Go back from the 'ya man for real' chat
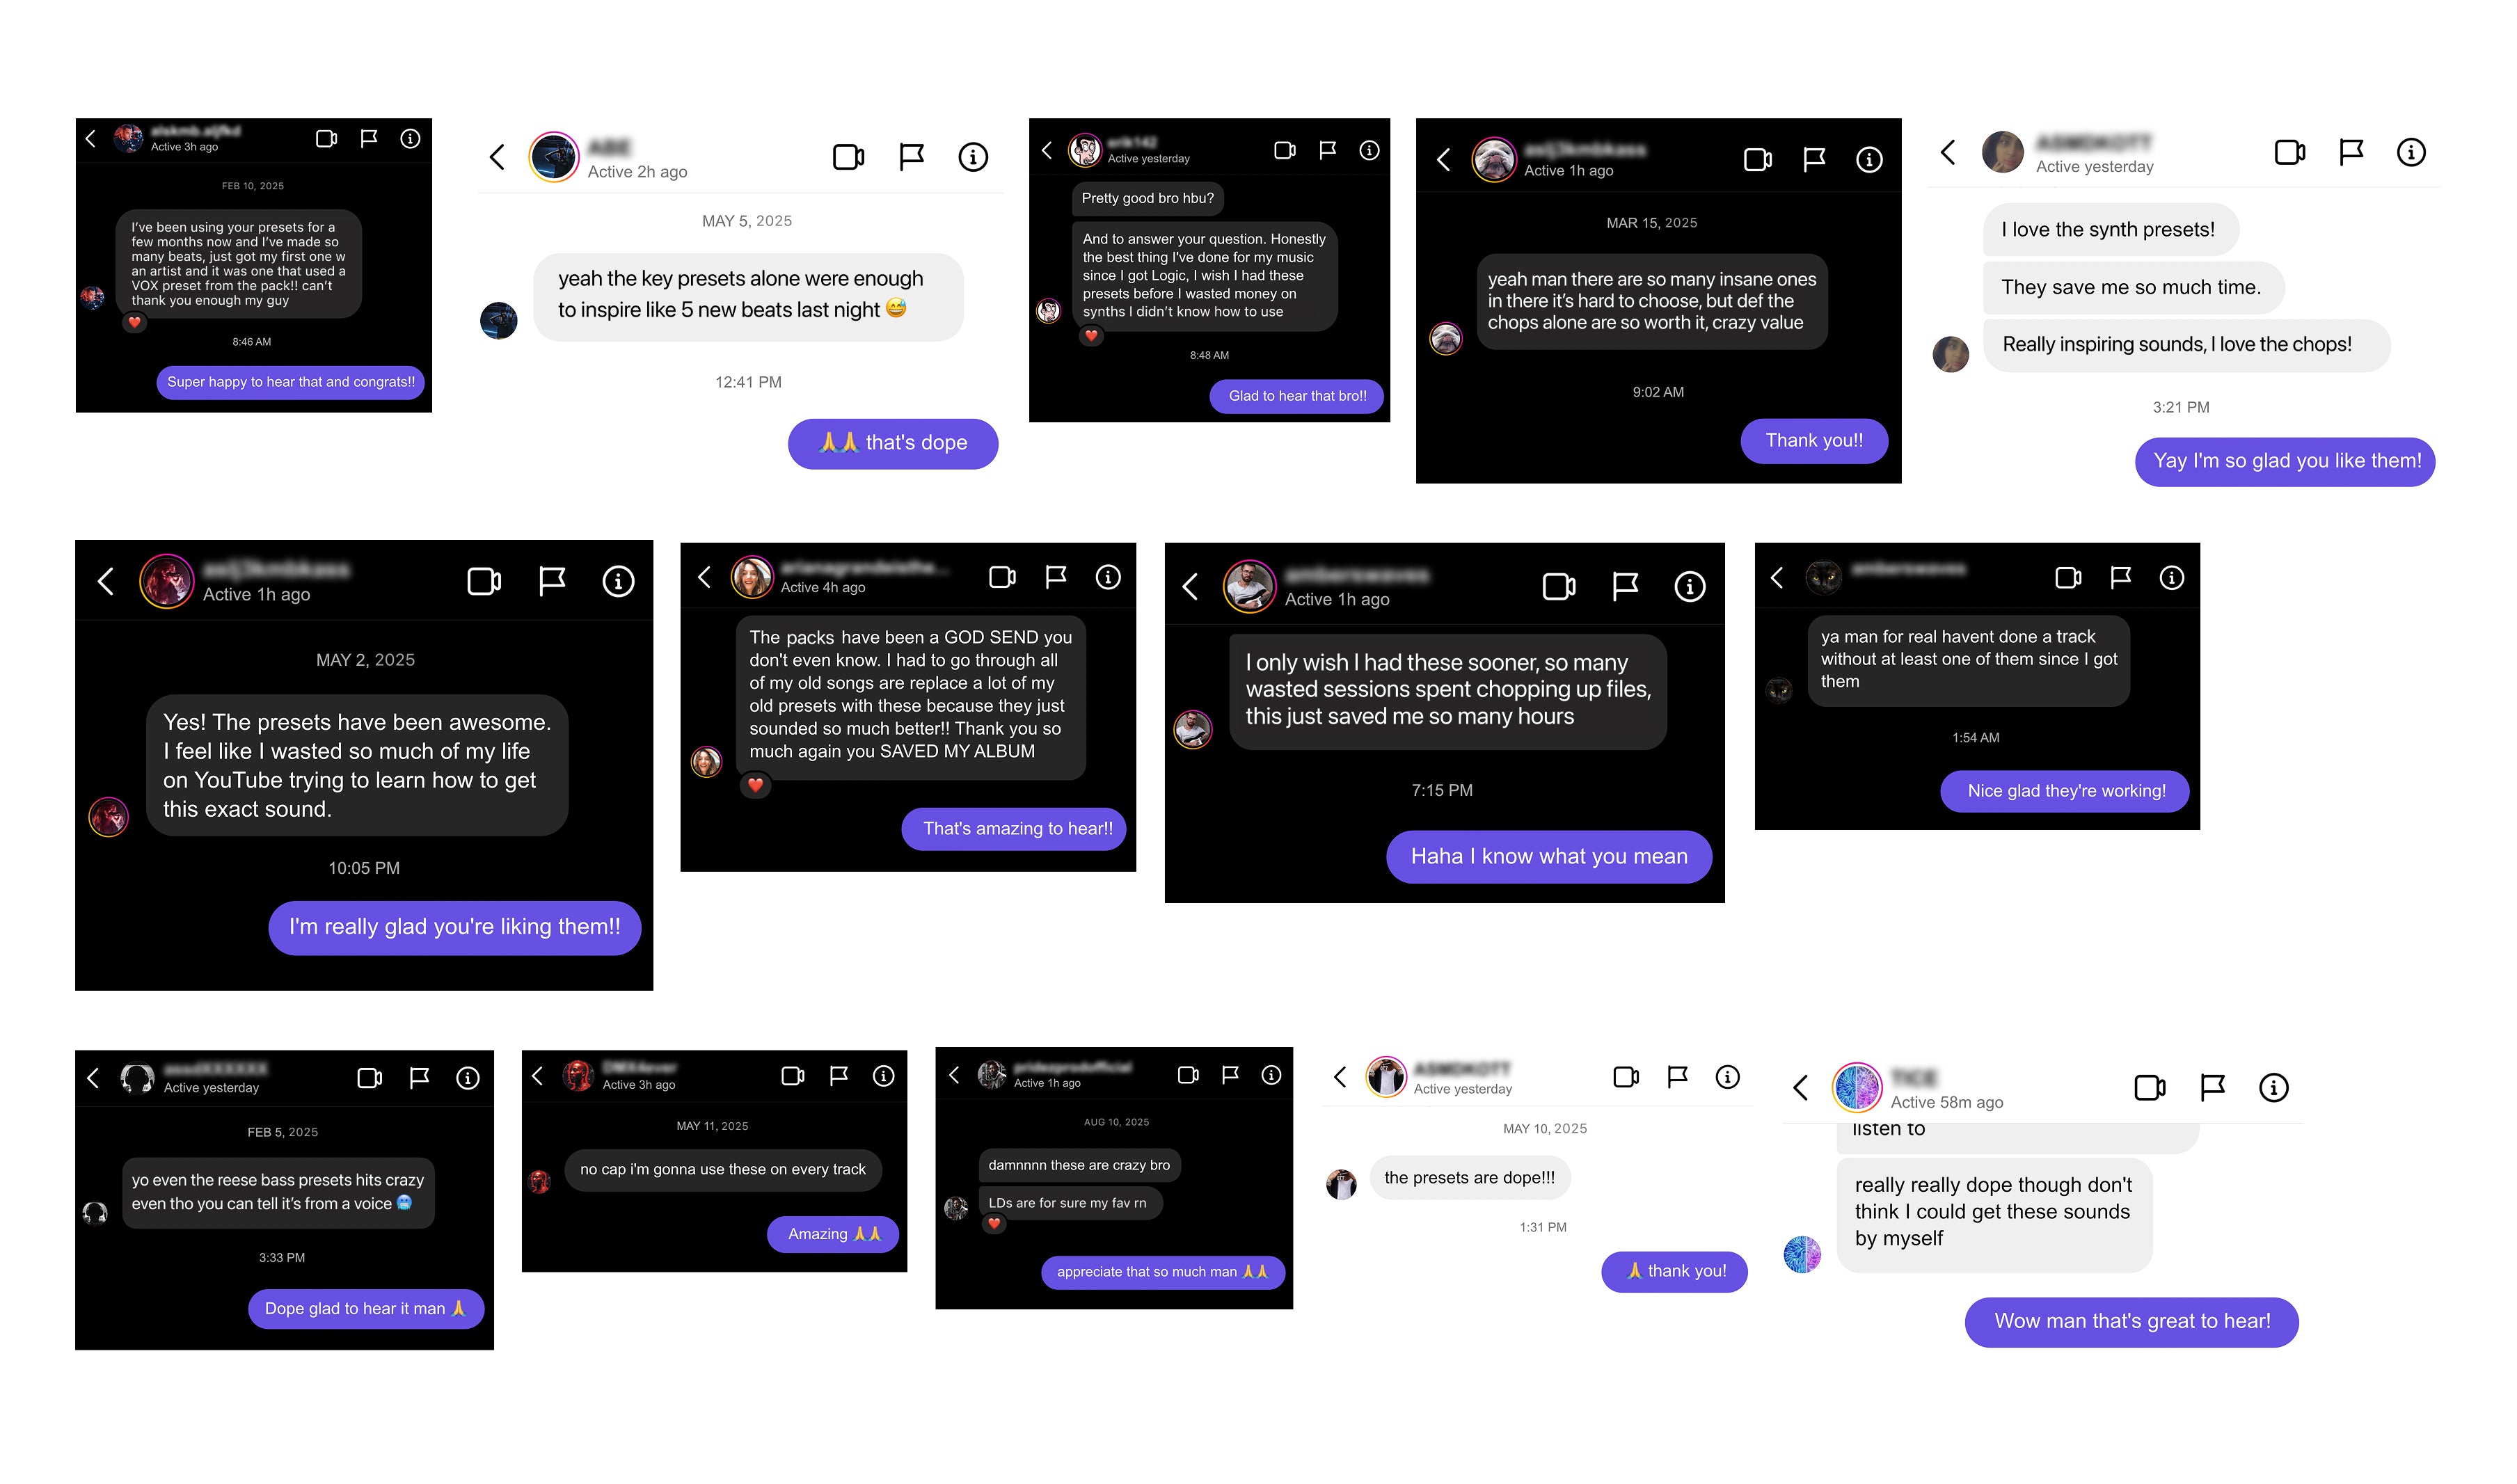This screenshot has height=1484, width=2517. tap(1777, 577)
